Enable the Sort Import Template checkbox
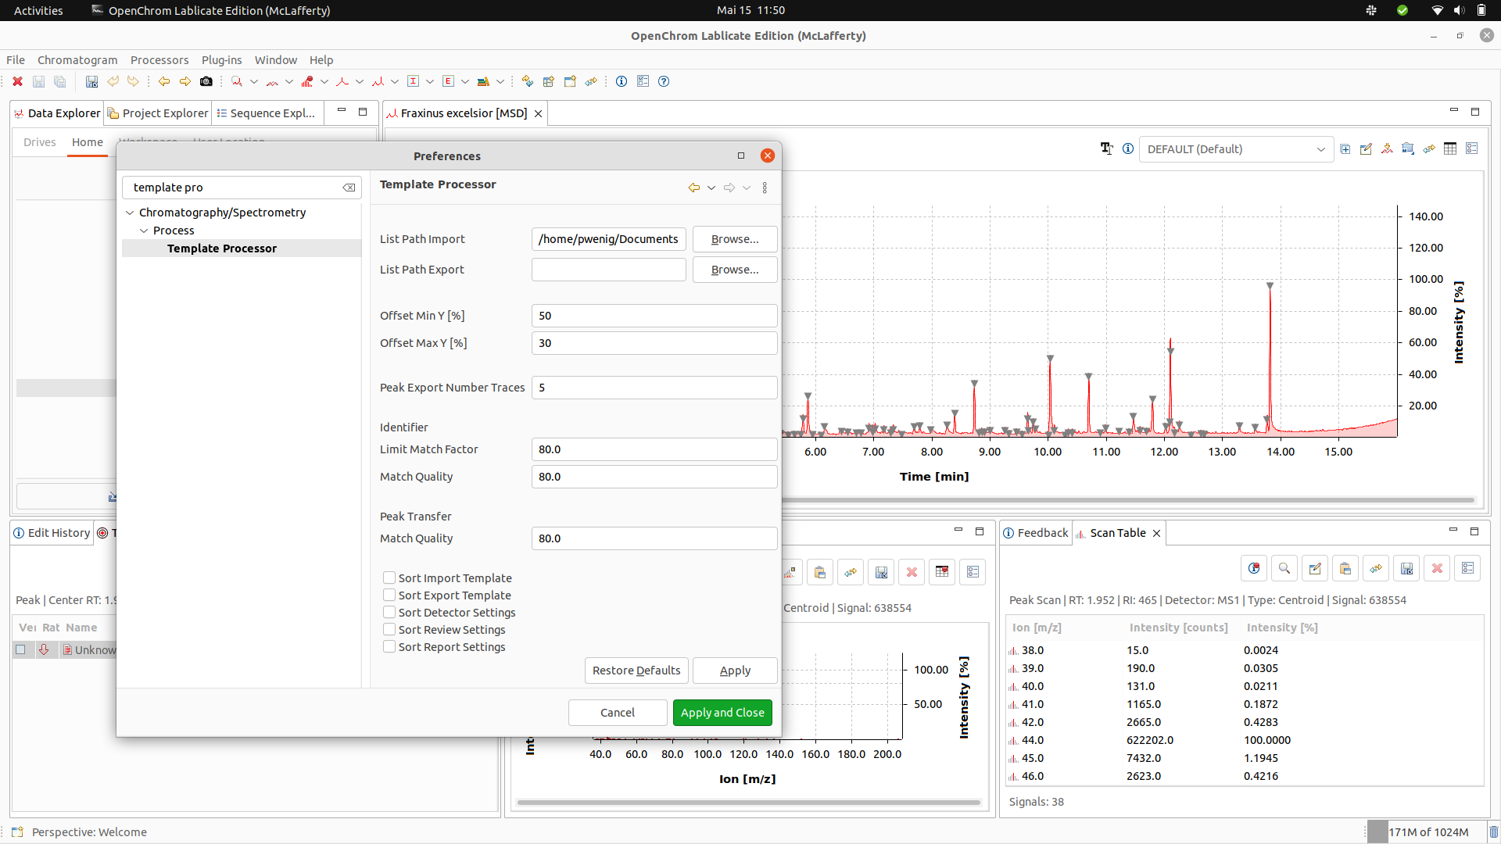The width and height of the screenshot is (1501, 844). click(x=389, y=578)
